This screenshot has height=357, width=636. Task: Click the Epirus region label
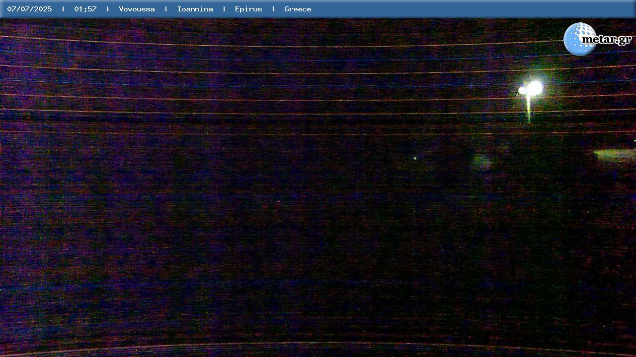pos(248,9)
